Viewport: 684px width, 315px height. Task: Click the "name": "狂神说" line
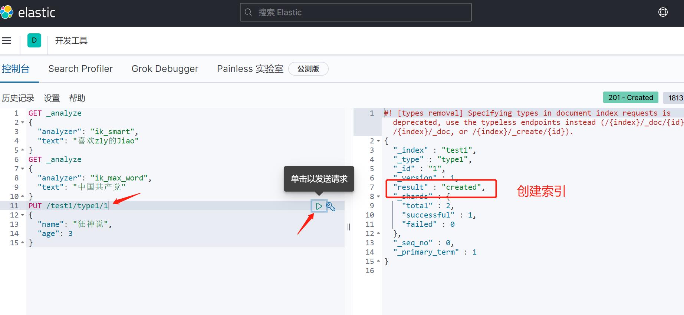point(75,224)
